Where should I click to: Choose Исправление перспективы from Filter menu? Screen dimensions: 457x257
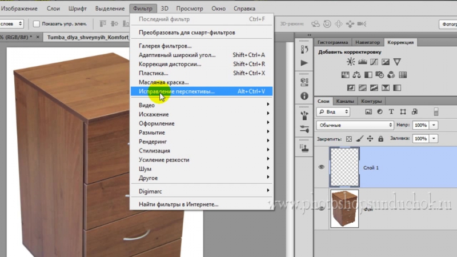[202, 91]
